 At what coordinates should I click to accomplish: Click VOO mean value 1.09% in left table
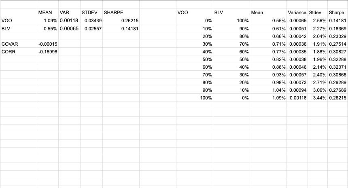[50, 21]
